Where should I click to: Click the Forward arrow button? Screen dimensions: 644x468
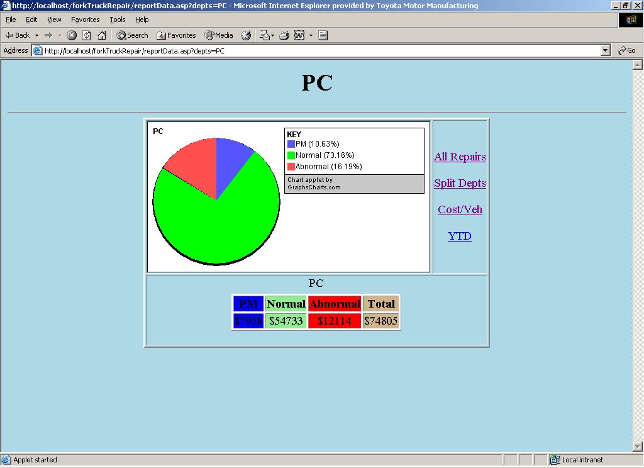click(x=48, y=35)
